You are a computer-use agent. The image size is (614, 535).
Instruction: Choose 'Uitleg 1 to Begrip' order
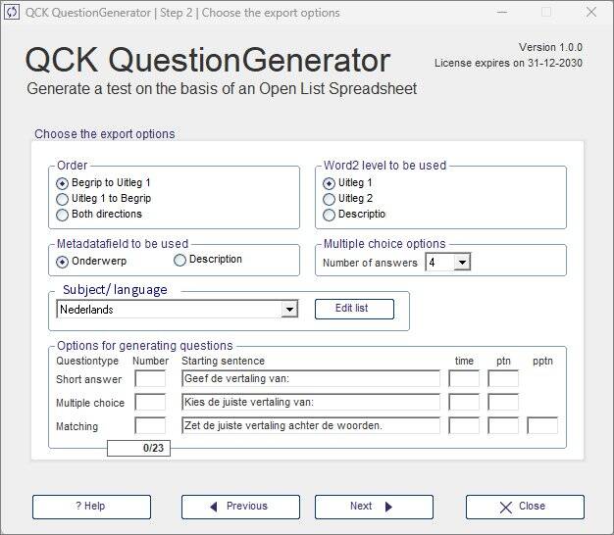pos(63,199)
